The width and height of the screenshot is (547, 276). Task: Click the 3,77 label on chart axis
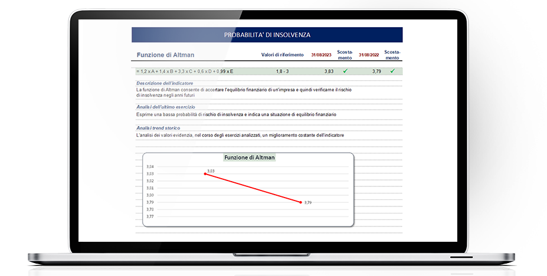(150, 216)
